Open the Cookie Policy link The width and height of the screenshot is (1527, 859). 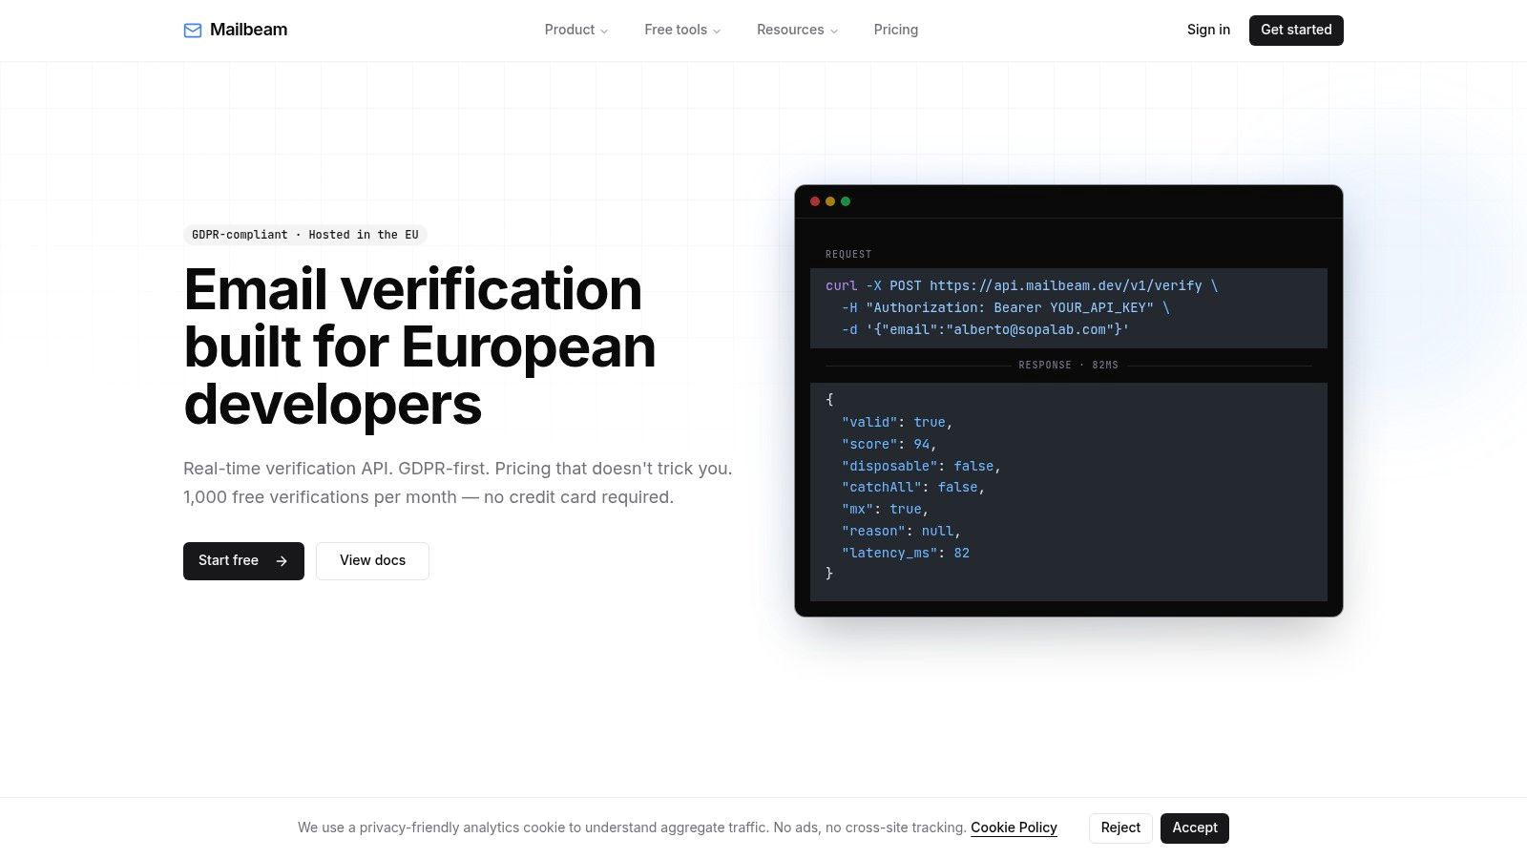1014,828
